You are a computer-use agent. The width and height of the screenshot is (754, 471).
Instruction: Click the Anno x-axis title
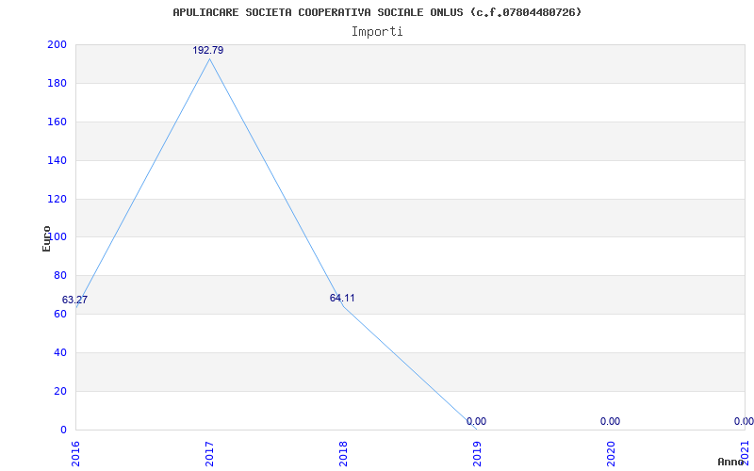tap(731, 463)
